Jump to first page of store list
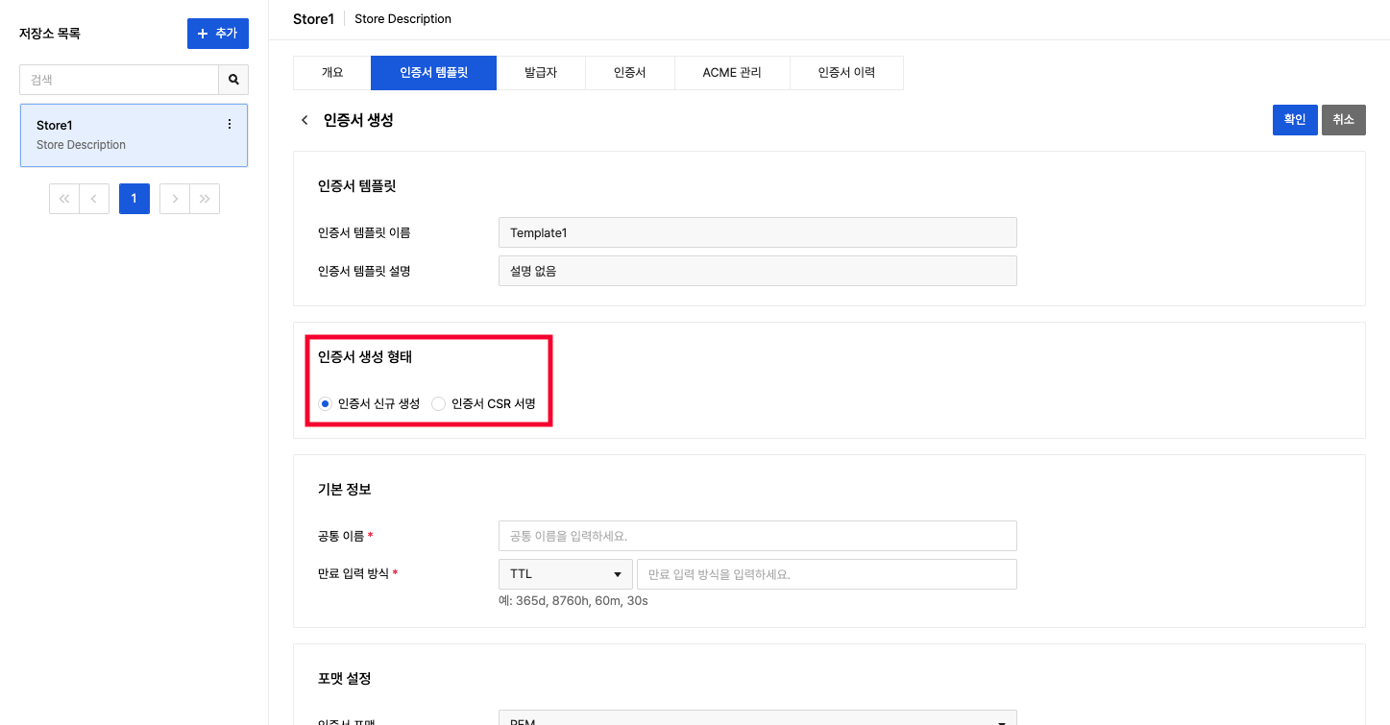 (64, 199)
